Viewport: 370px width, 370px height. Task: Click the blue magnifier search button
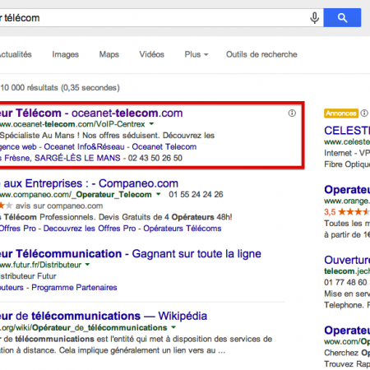click(342, 18)
